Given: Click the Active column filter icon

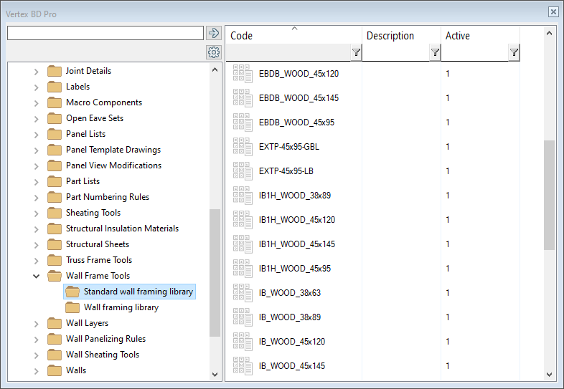Looking at the screenshot, I should (x=514, y=53).
